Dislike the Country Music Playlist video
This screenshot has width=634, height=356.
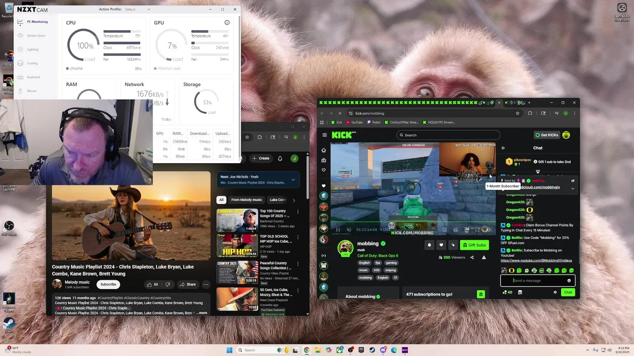click(167, 284)
